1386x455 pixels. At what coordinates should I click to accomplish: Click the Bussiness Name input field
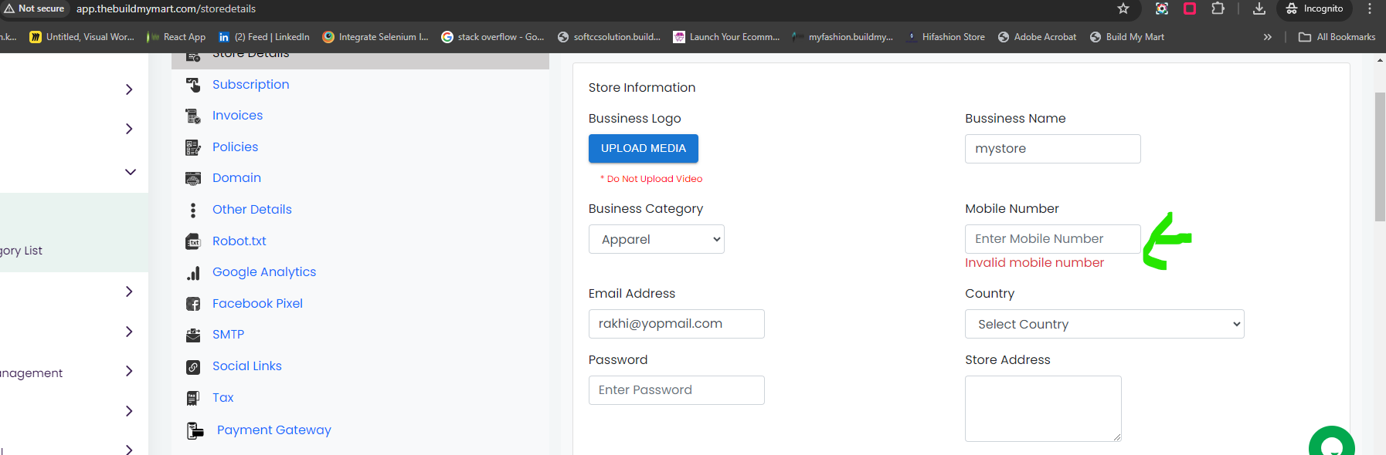click(1053, 149)
